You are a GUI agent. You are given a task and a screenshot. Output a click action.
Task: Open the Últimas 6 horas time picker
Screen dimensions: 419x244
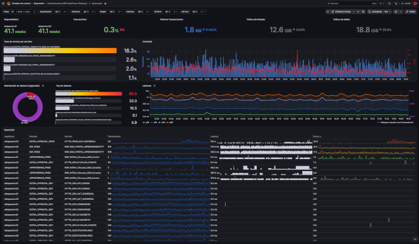click(343, 12)
